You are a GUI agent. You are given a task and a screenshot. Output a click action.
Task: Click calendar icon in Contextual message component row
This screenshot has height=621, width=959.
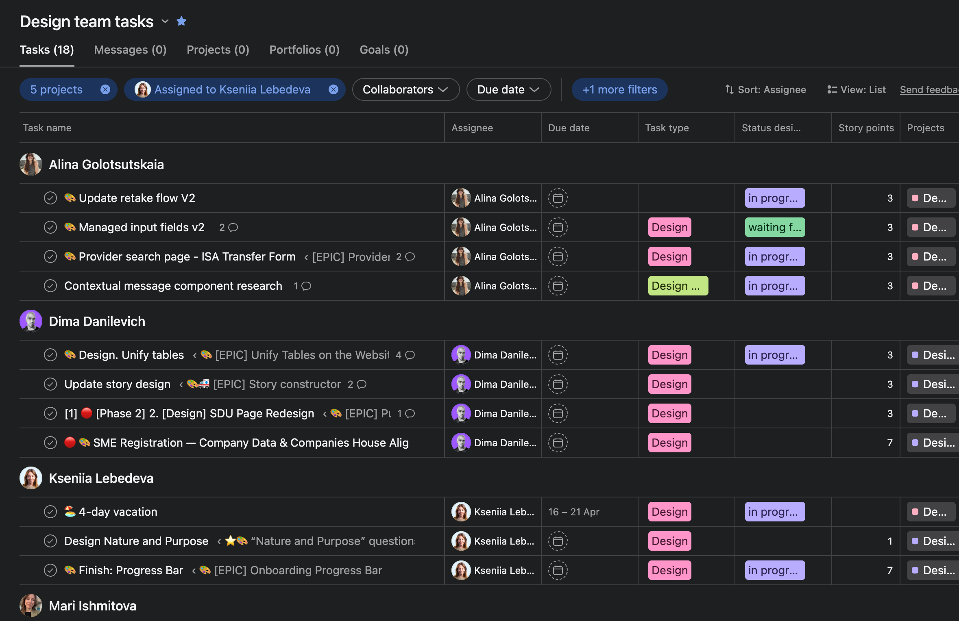click(558, 286)
